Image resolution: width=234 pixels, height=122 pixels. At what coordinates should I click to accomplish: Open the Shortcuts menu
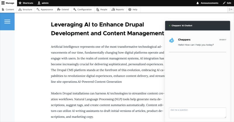click(x=26, y=3)
